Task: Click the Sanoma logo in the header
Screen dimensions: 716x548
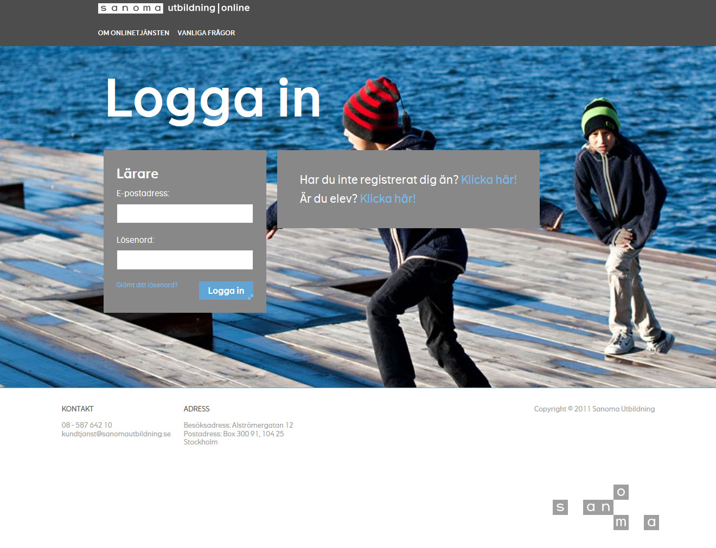Action: (130, 8)
